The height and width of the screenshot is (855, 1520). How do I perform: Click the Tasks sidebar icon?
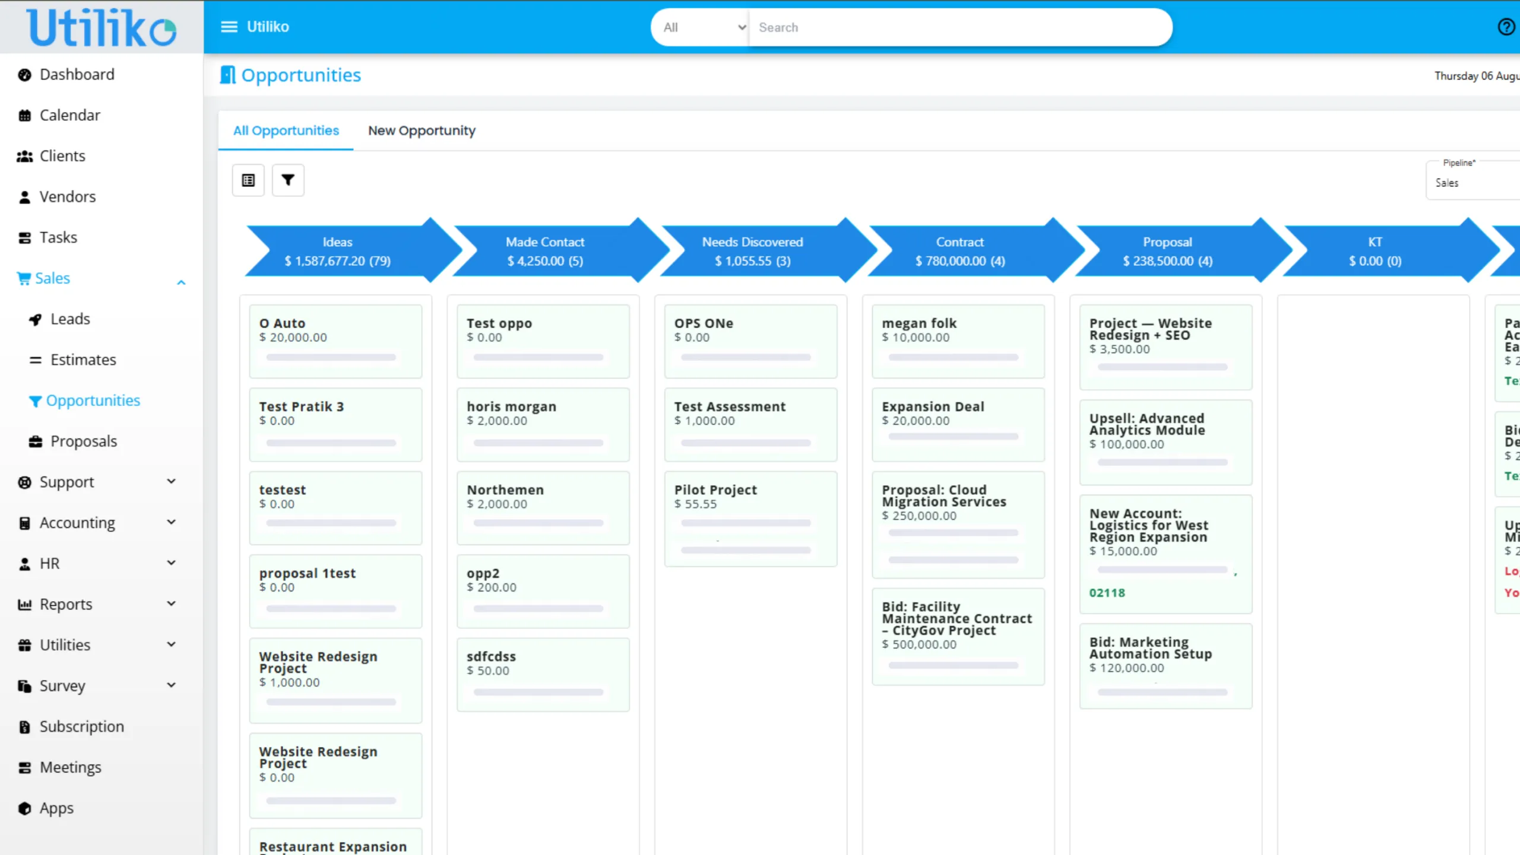[24, 238]
